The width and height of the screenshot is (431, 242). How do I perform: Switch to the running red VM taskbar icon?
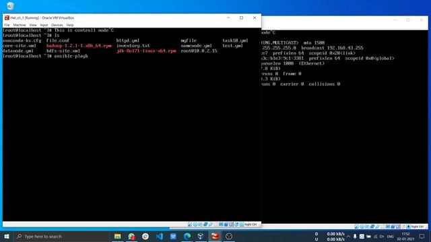coord(215,236)
